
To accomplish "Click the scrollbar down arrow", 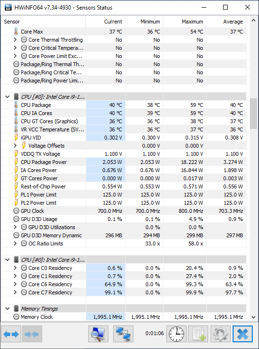I will pyautogui.click(x=253, y=317).
